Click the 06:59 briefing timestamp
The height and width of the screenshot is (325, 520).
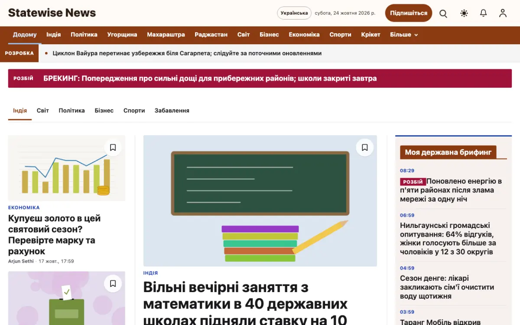407,215
